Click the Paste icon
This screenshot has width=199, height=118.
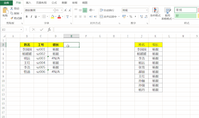click(5, 11)
